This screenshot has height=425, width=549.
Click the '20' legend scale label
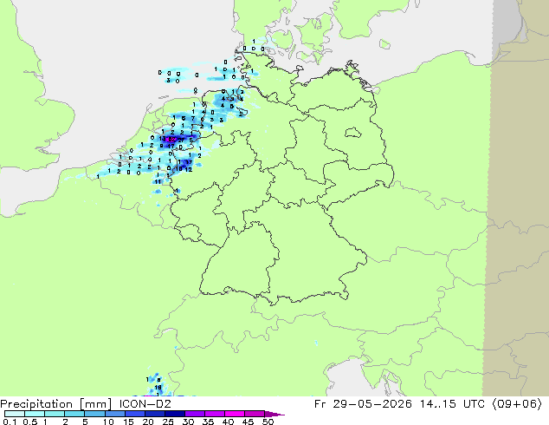pyautogui.click(x=148, y=422)
